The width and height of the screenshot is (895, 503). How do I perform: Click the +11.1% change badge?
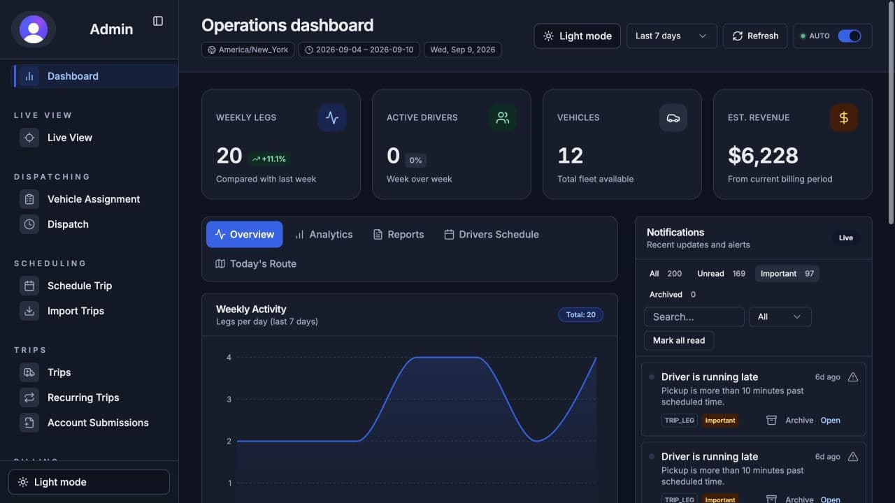tap(269, 159)
